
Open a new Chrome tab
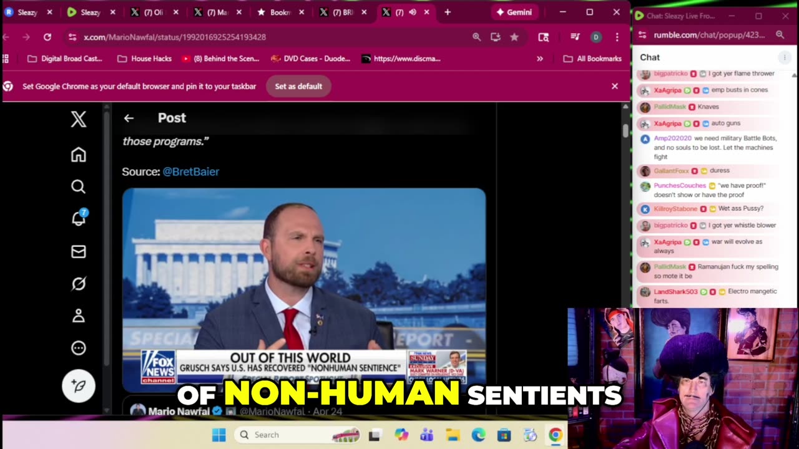pyautogui.click(x=447, y=12)
